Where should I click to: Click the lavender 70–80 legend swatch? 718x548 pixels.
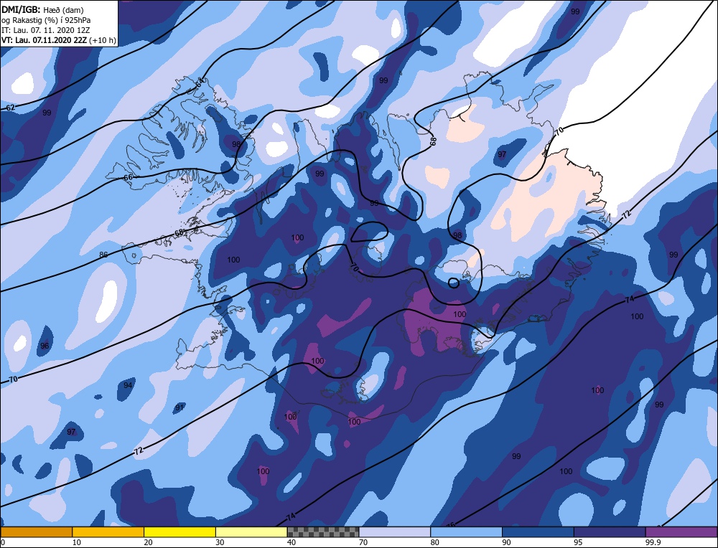click(395, 532)
